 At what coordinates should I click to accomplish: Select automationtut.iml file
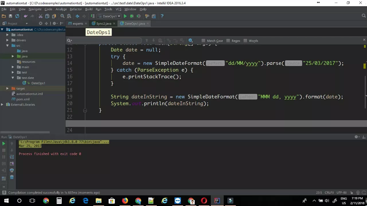[29, 94]
